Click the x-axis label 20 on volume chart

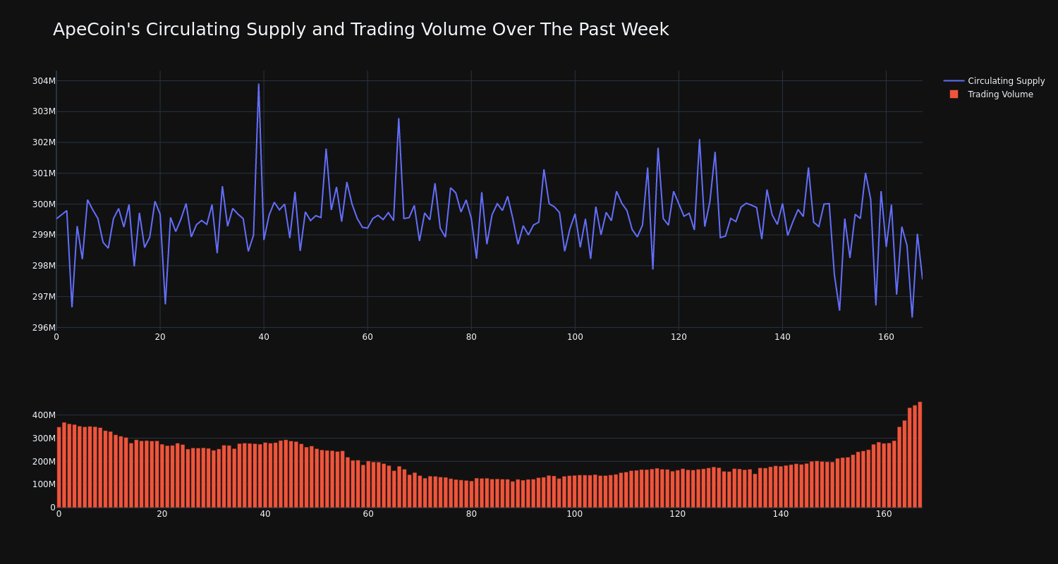[162, 514]
